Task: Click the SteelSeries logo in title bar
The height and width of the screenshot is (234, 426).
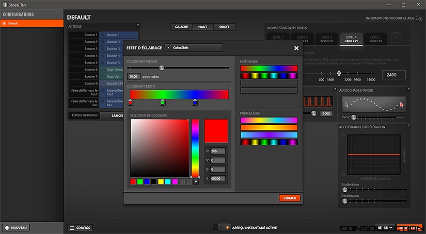Action: tap(5, 5)
